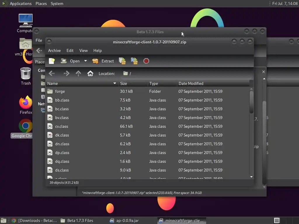Open the Places menu in top panel
The width and height of the screenshot is (299, 224).
(x=41, y=3)
